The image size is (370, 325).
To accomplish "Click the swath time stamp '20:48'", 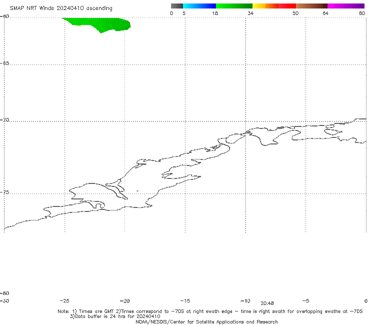I will [267, 303].
